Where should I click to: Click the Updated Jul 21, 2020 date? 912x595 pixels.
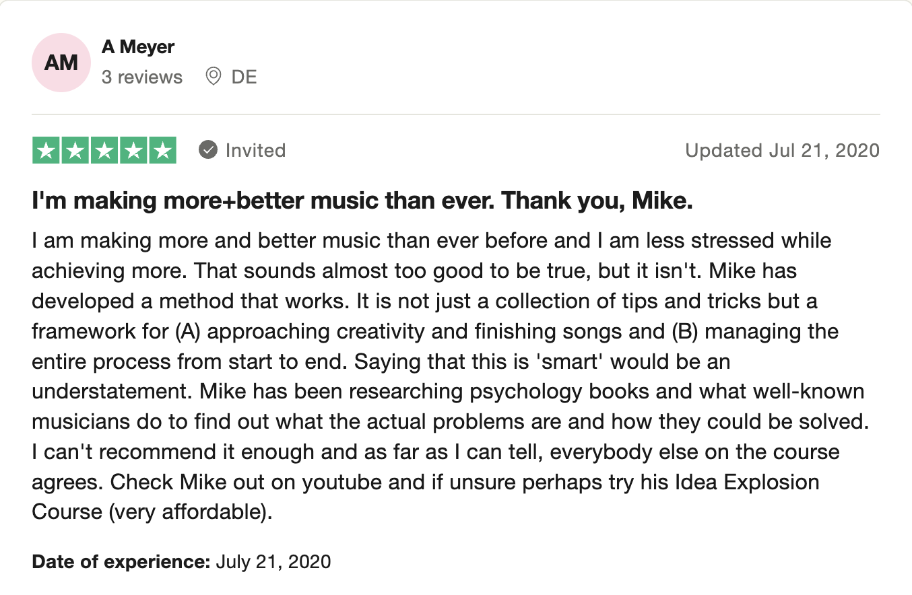782,150
